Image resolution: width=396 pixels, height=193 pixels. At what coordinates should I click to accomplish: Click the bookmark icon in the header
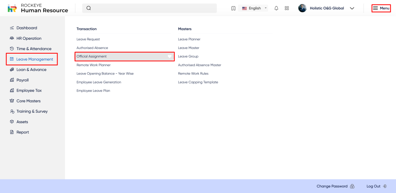coord(233,8)
